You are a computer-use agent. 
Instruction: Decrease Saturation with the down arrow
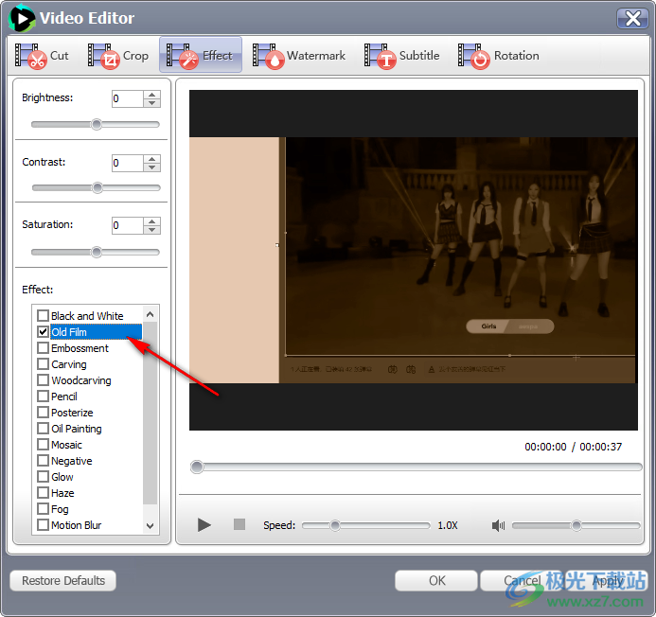[151, 230]
